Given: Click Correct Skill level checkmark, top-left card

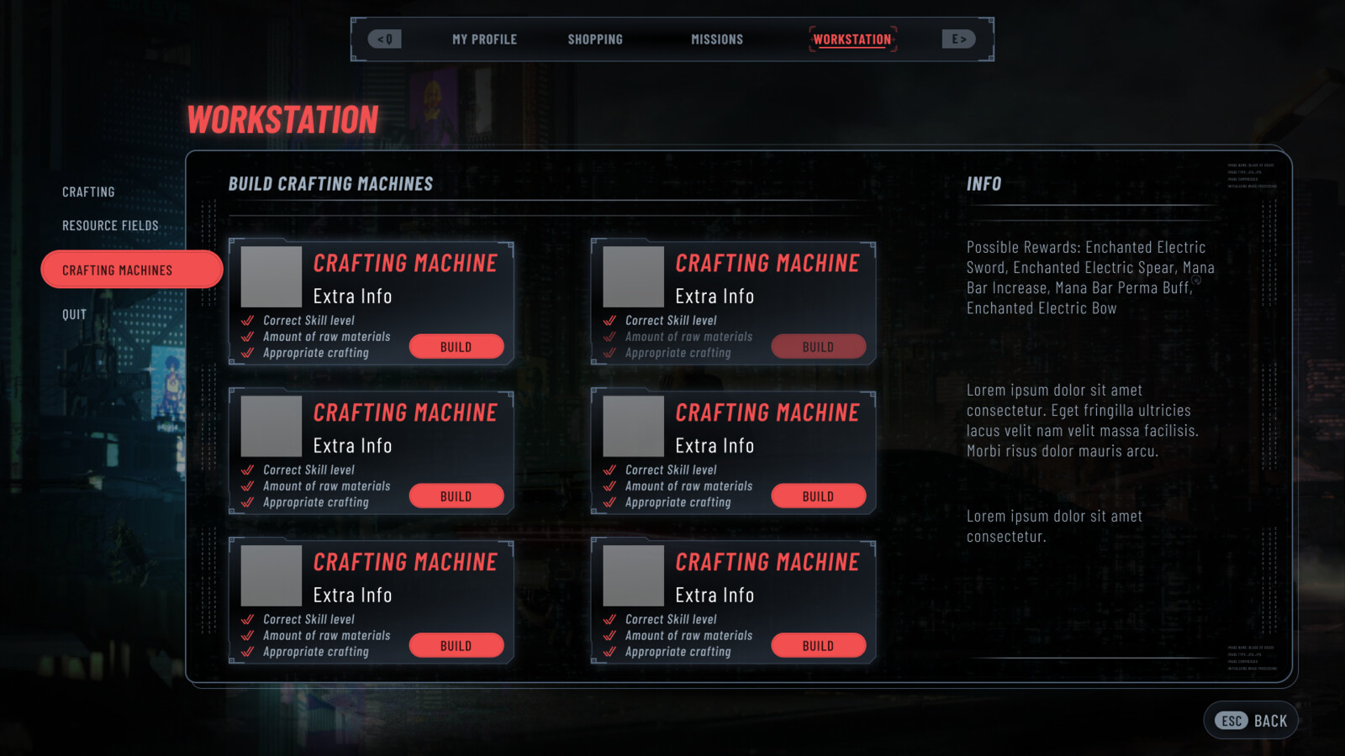Looking at the screenshot, I should 248,320.
